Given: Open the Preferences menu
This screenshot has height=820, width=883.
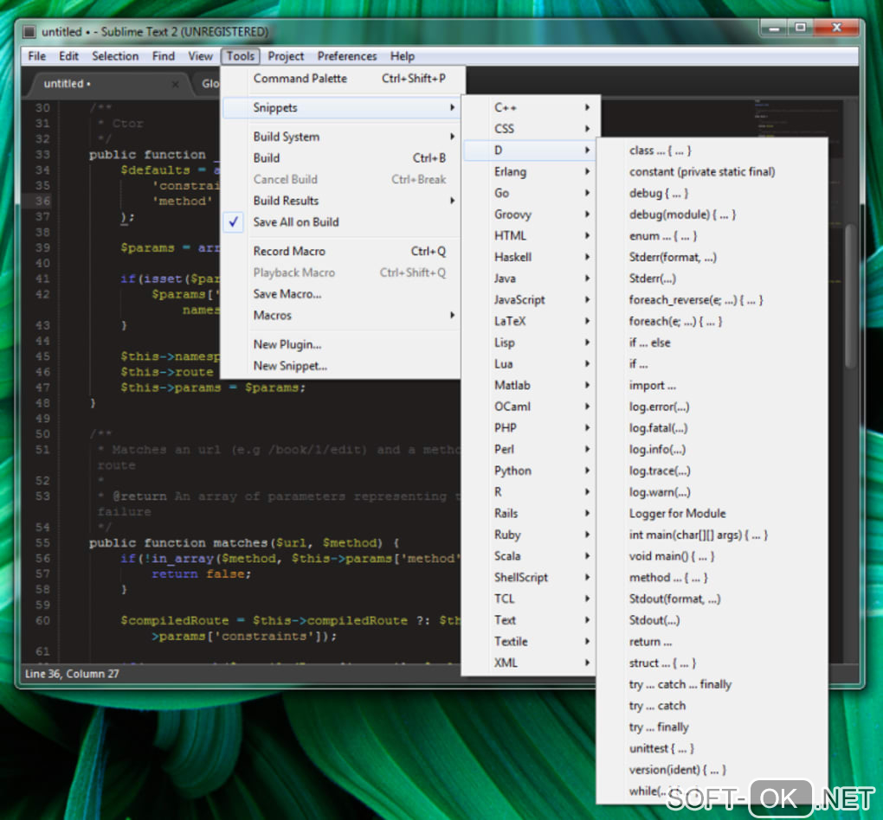Looking at the screenshot, I should [347, 56].
